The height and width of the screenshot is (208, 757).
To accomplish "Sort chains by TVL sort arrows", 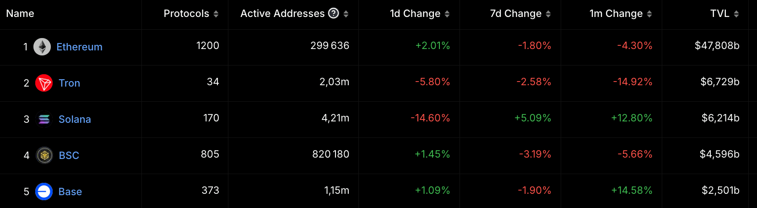I will tap(736, 14).
